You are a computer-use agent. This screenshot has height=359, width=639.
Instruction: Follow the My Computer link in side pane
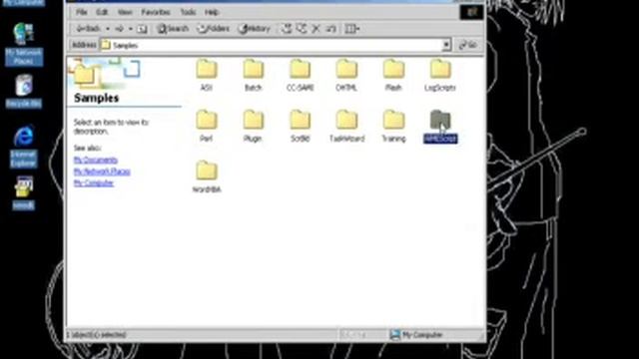point(93,183)
